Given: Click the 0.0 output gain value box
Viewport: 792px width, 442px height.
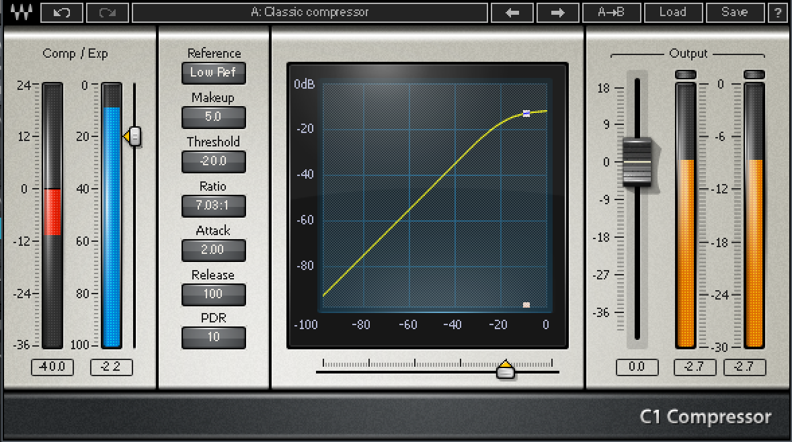Looking at the screenshot, I should coord(637,367).
